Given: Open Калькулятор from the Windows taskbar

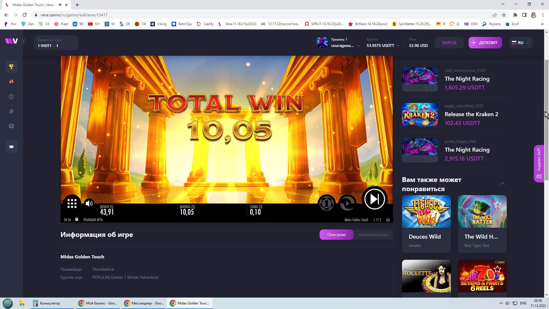Looking at the screenshot, I should pos(50,303).
